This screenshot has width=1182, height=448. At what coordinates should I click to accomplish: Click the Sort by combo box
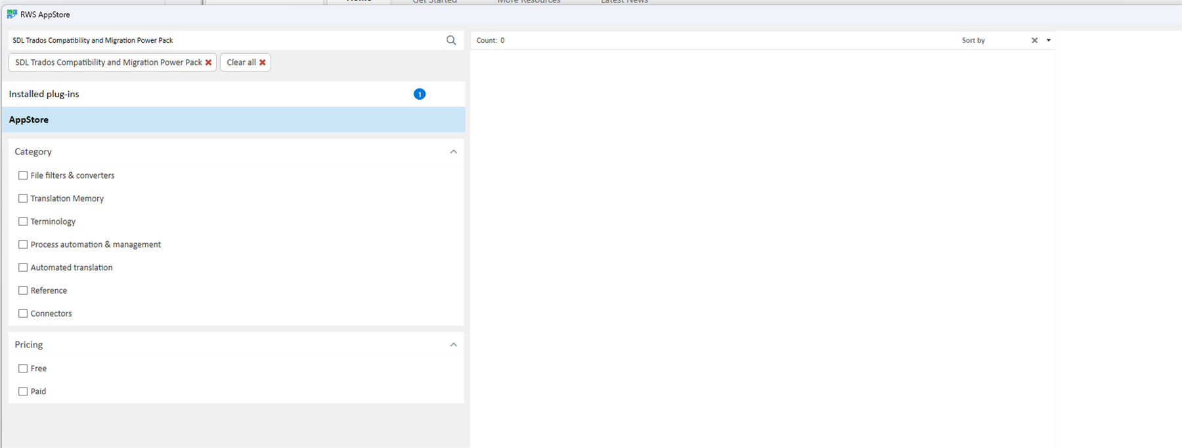click(x=1007, y=40)
